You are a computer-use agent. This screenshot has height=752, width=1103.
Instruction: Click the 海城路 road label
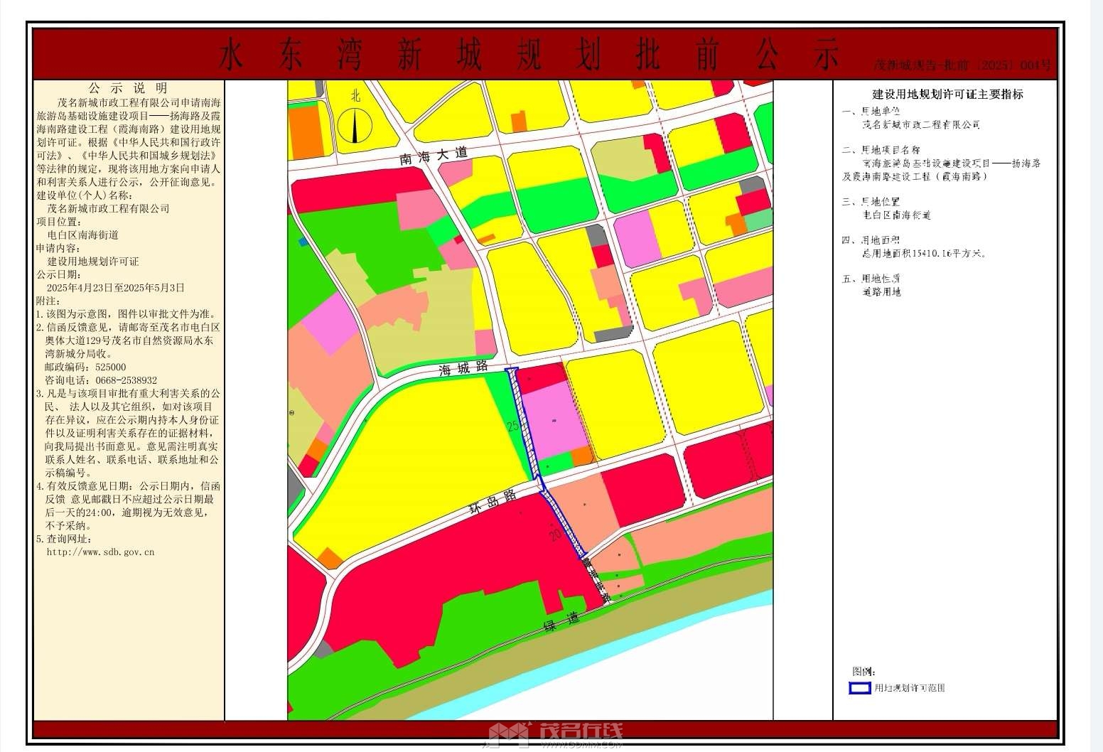463,367
